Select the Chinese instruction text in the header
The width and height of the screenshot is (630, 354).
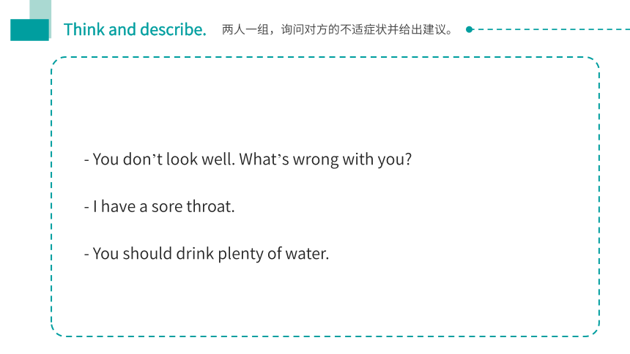coord(338,29)
